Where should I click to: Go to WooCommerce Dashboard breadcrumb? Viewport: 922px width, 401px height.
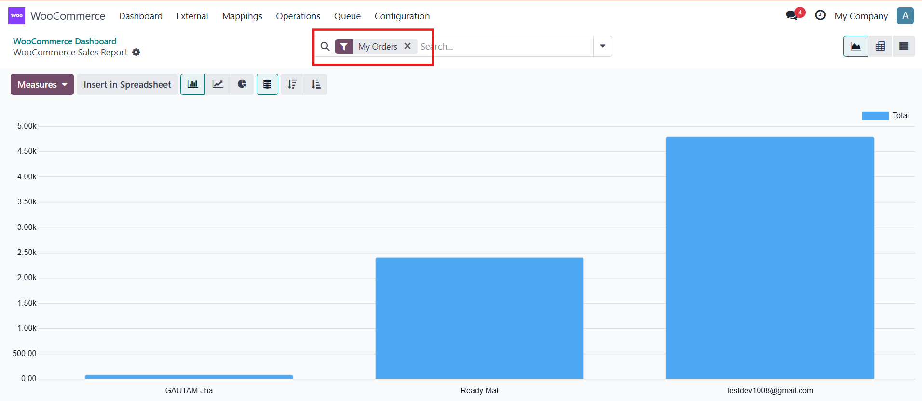coord(65,41)
